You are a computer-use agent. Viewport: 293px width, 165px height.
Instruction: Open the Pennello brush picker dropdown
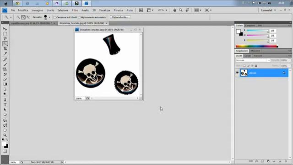click(49, 17)
